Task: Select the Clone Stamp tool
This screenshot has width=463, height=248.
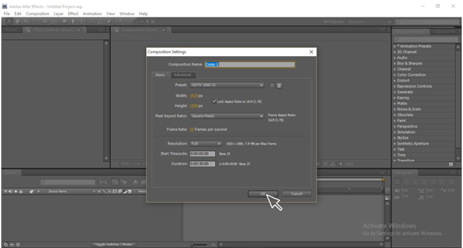Action: 100,21
